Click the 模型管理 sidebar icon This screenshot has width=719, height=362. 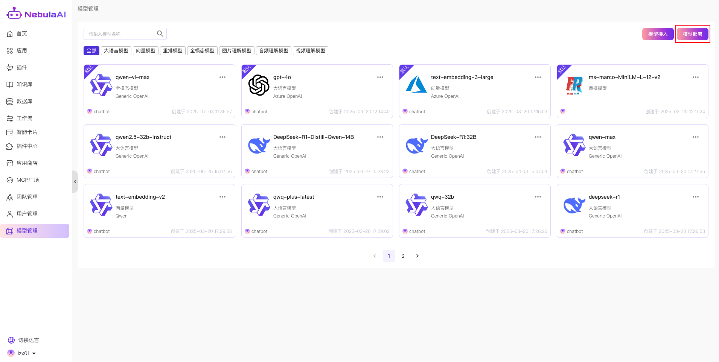click(10, 231)
